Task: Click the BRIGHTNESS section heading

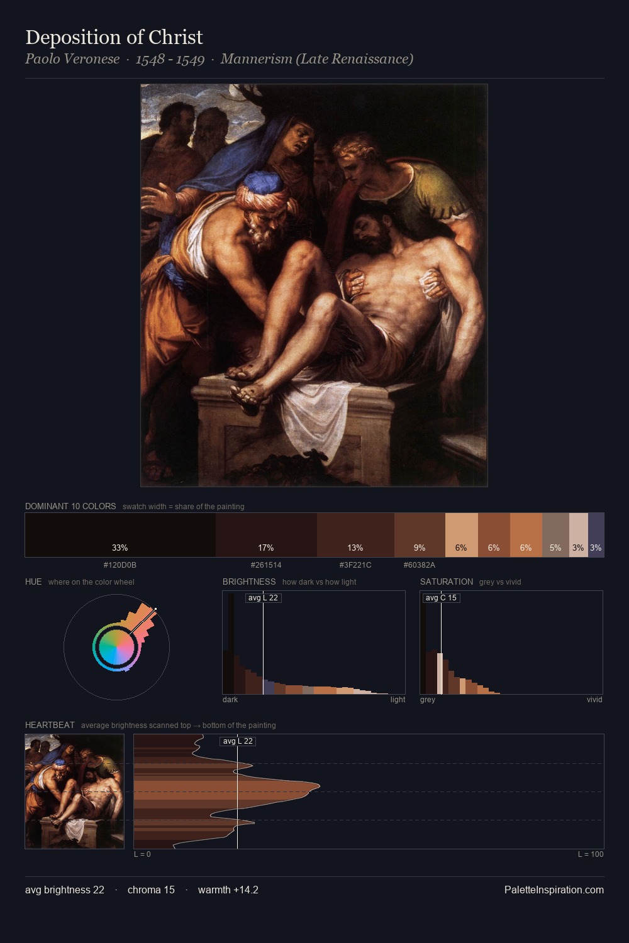Action: 249,582
